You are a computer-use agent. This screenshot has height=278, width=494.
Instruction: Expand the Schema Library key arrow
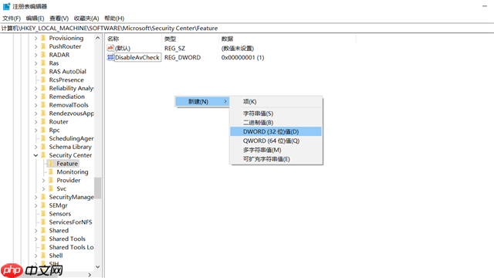click(36, 147)
